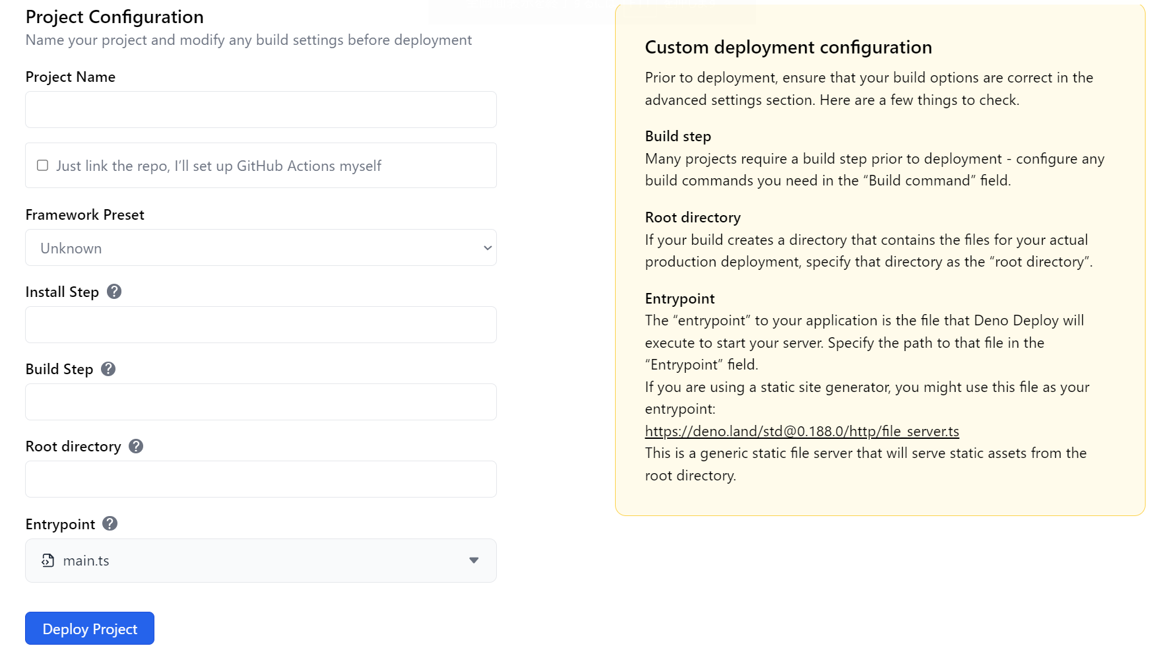Click the Root directory help icon
This screenshot has width=1168, height=650.
click(136, 446)
